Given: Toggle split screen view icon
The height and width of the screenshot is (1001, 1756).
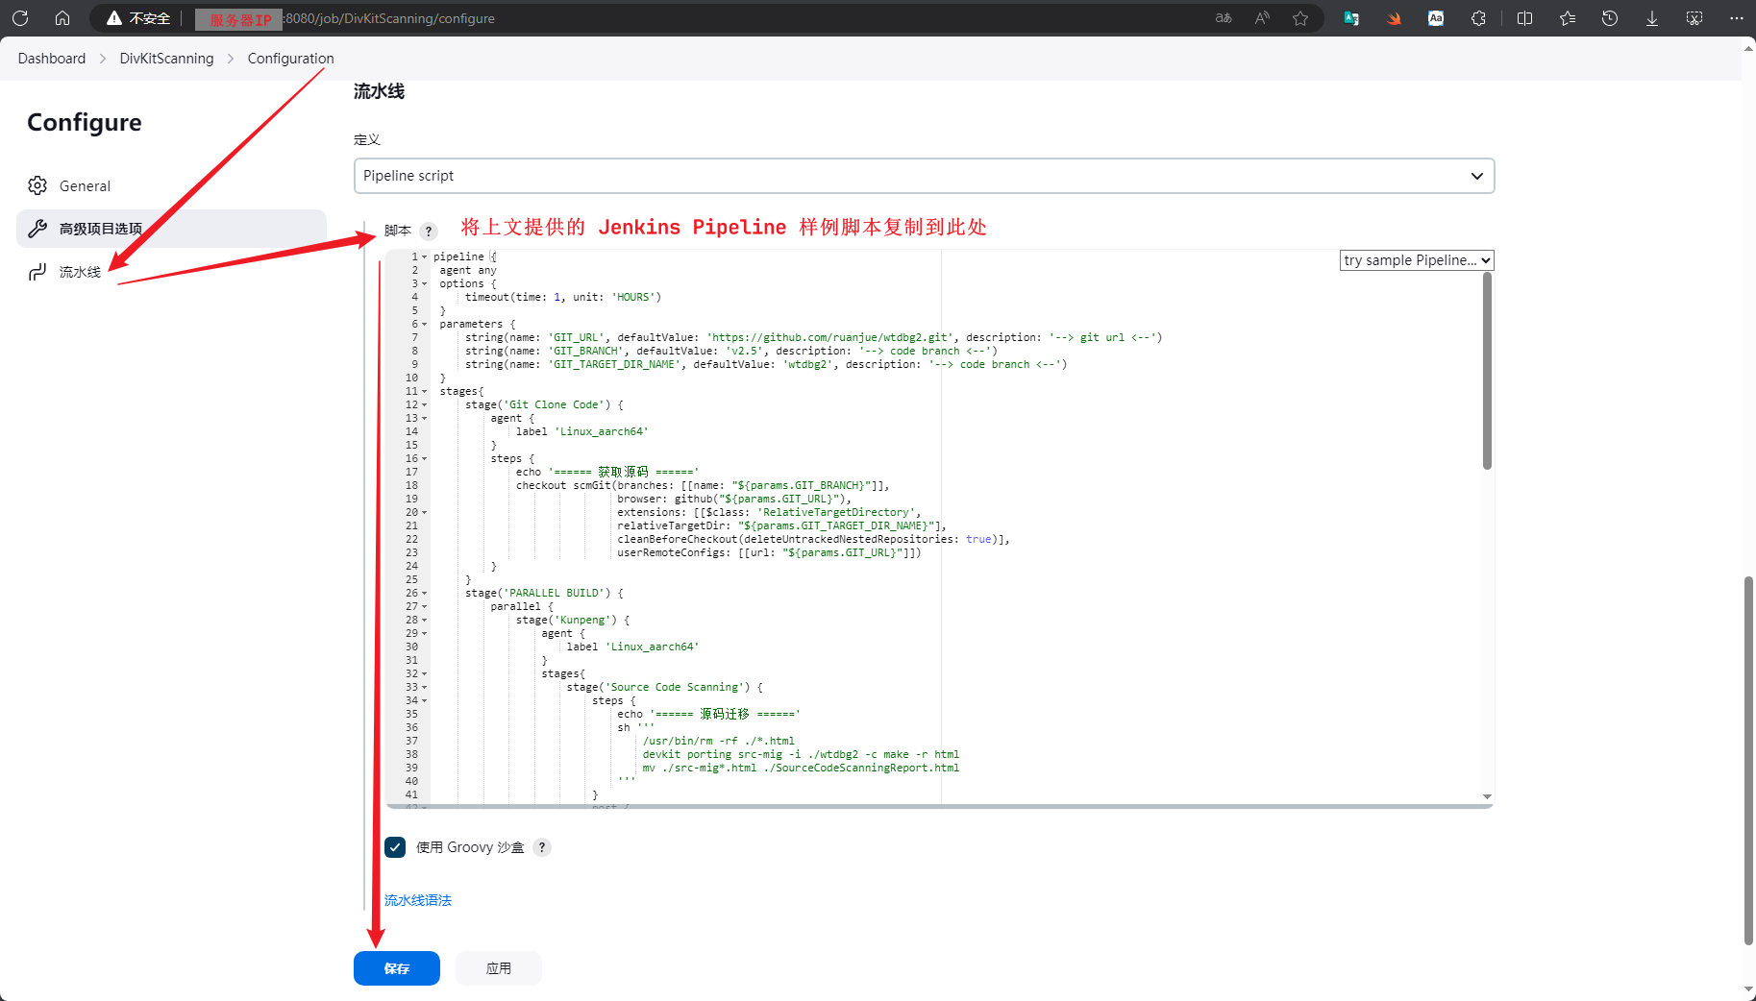Looking at the screenshot, I should pos(1524,18).
